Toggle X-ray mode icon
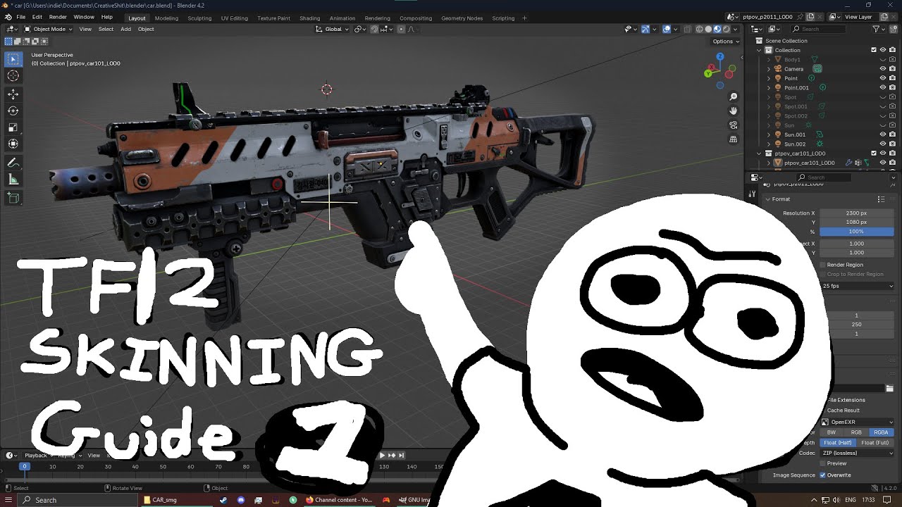The width and height of the screenshot is (902, 507). tap(687, 29)
